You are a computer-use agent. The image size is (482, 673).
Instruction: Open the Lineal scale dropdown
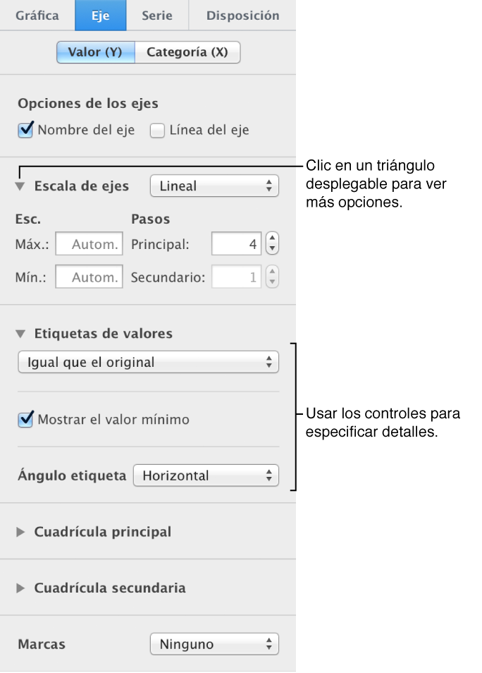point(214,186)
